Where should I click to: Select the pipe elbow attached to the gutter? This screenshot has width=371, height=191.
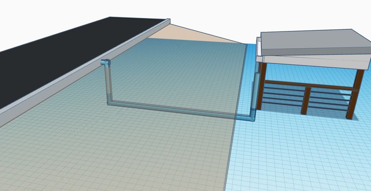106,63
